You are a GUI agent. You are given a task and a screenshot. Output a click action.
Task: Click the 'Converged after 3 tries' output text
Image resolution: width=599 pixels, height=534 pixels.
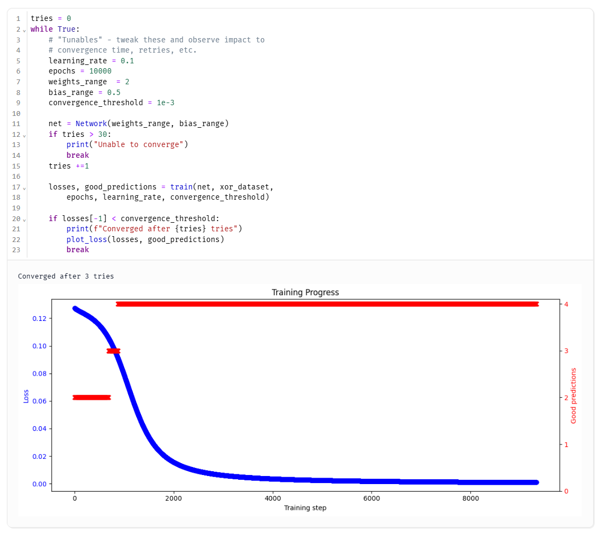(65, 276)
